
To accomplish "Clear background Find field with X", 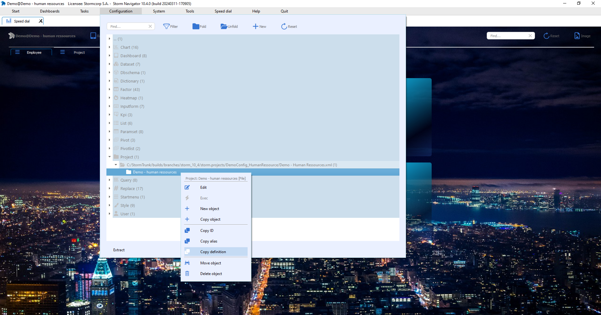I will coord(530,36).
